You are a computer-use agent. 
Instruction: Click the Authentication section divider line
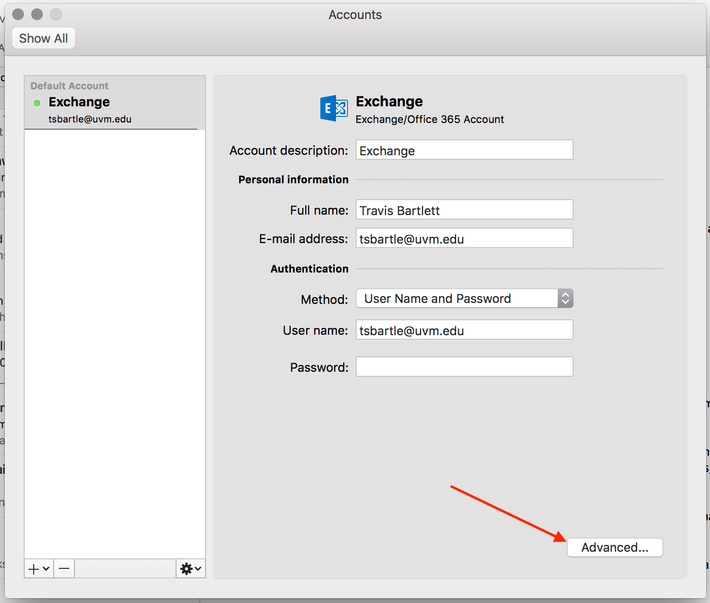pyautogui.click(x=508, y=269)
